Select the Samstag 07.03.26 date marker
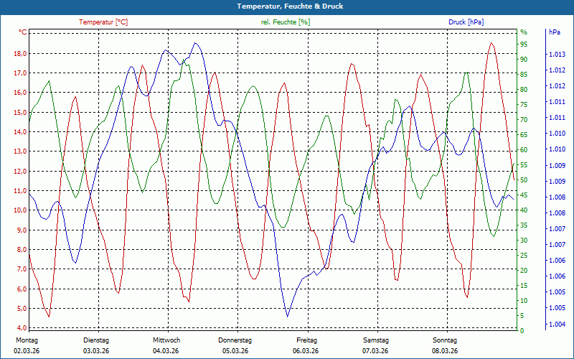 pyautogui.click(x=375, y=345)
